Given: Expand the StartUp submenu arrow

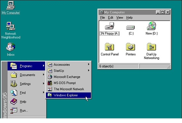Looking at the screenshot, I should point(89,70).
